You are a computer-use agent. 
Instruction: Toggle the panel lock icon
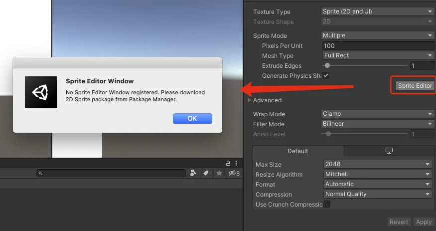(x=228, y=163)
